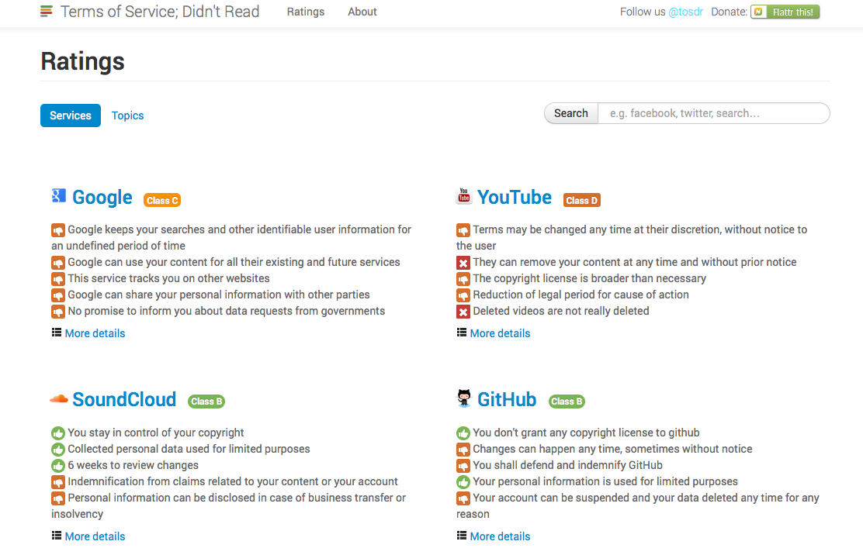The image size is (863, 555).
Task: Click the GitHub octocat logo icon
Action: click(x=464, y=398)
